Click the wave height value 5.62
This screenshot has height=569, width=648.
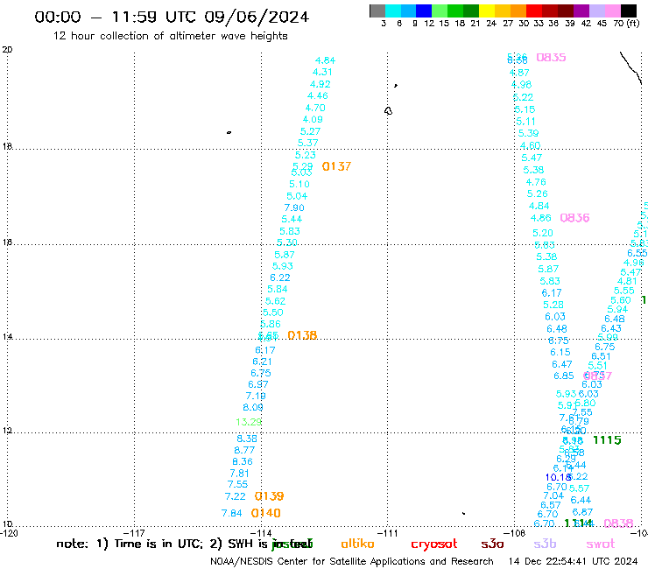click(x=275, y=301)
